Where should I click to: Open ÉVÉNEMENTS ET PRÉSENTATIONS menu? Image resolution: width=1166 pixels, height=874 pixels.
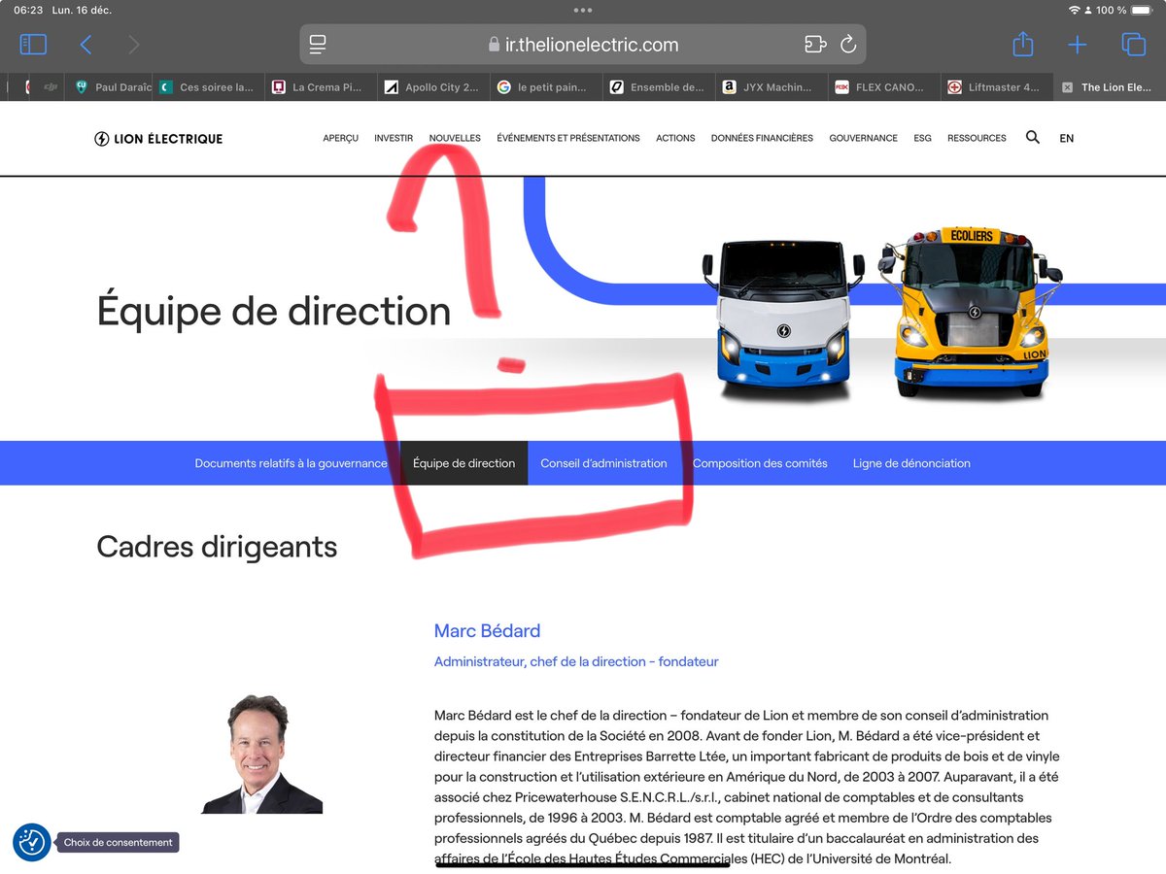coord(568,138)
